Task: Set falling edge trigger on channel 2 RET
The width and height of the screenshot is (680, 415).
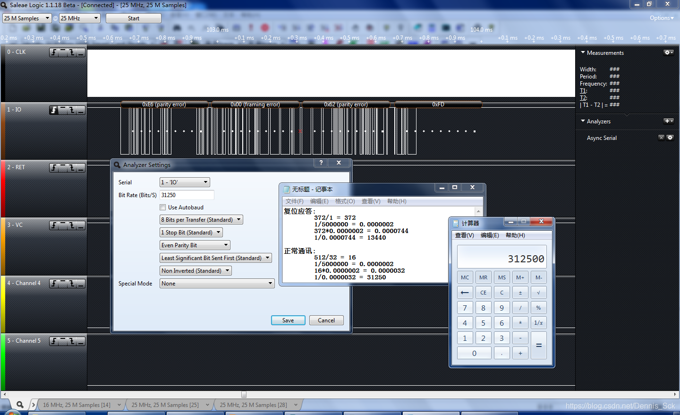Action: tap(72, 168)
